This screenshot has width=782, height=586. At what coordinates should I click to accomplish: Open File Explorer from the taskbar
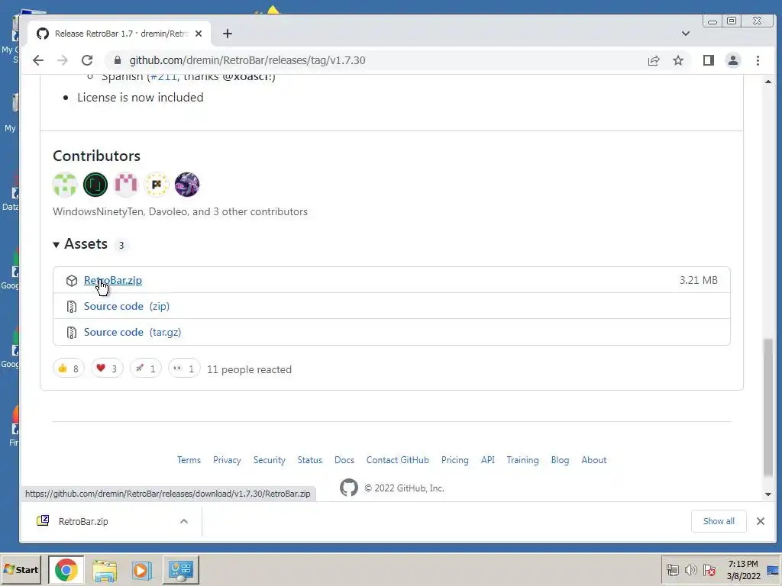coord(104,570)
